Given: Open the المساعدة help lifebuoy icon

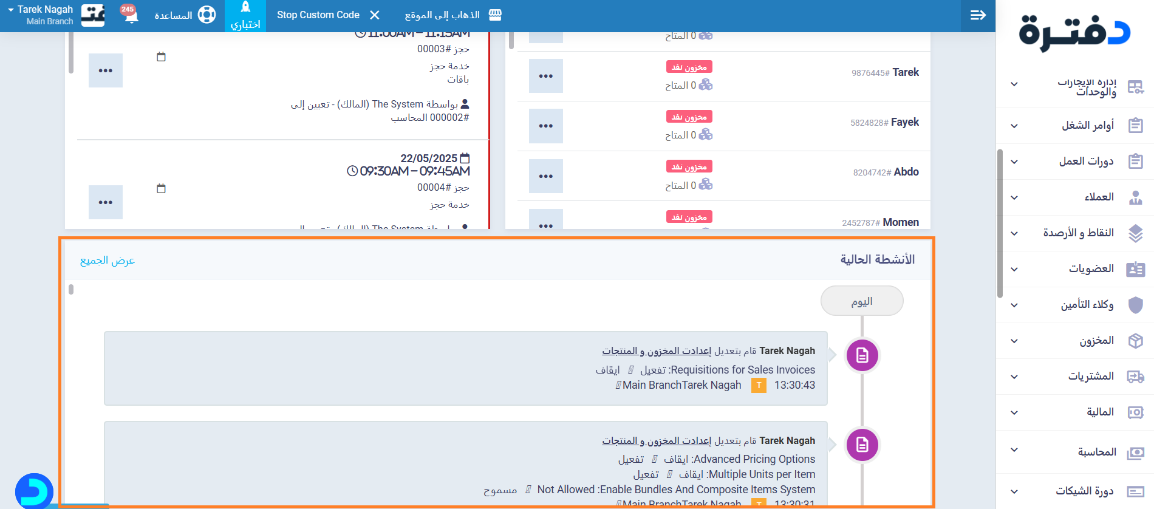Looking at the screenshot, I should pos(207,15).
